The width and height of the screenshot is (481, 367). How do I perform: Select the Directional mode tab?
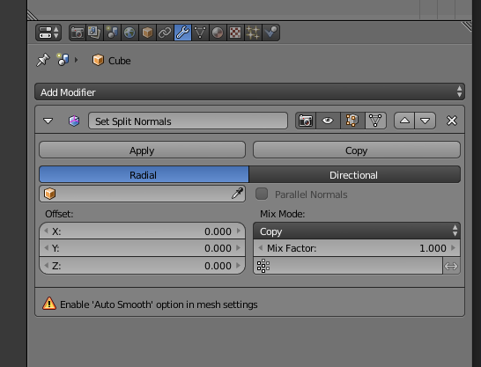click(354, 174)
